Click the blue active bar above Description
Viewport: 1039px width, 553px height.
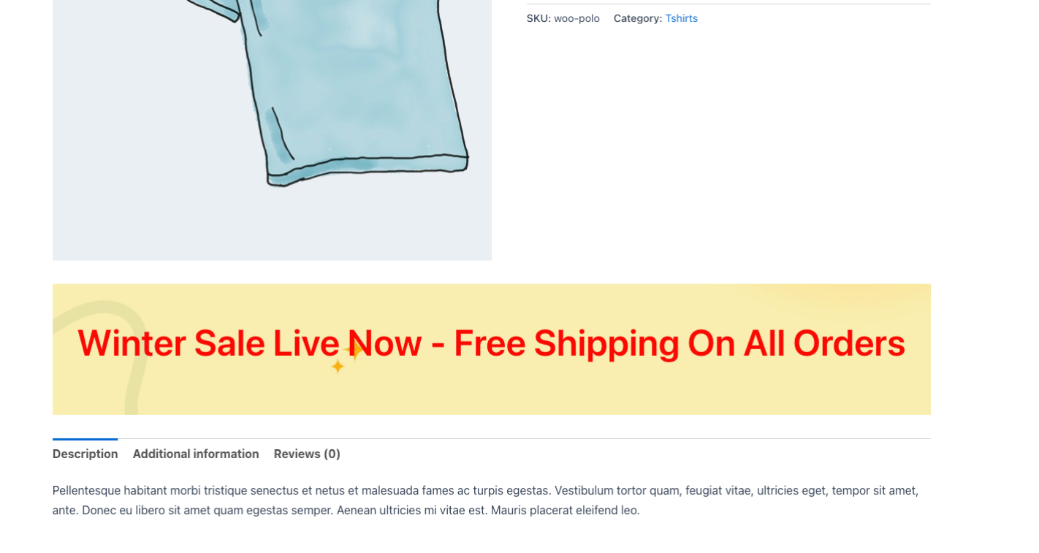click(x=85, y=439)
